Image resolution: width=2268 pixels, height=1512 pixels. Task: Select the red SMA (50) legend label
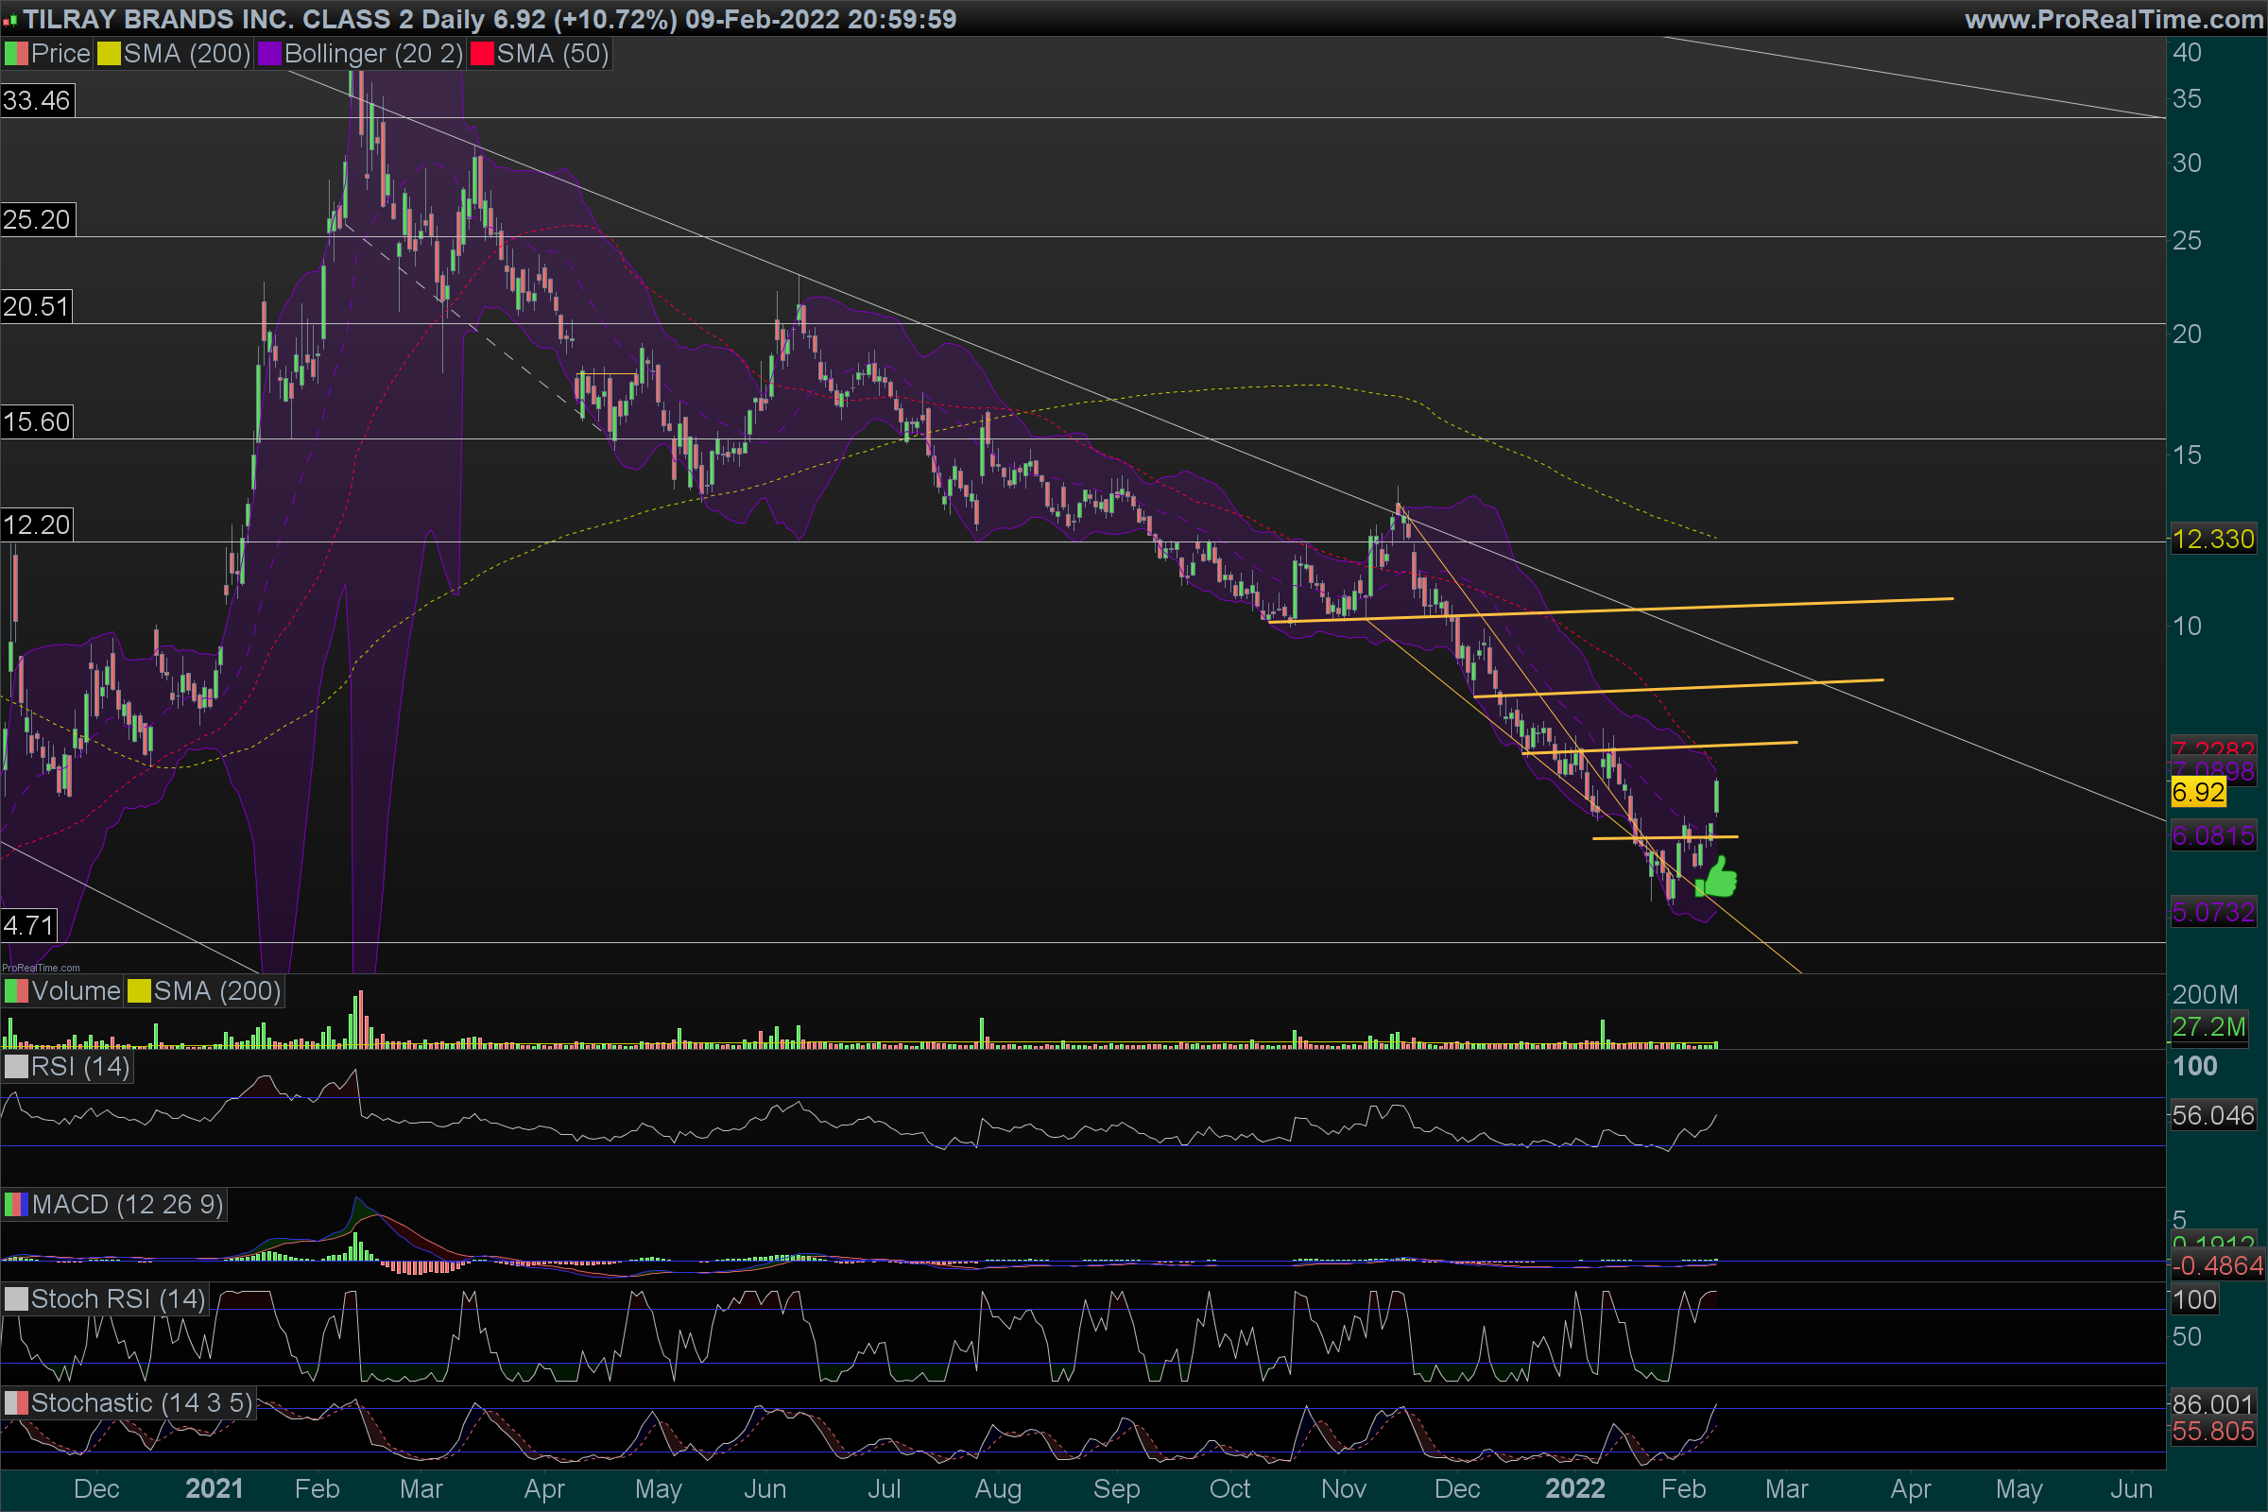(x=552, y=54)
